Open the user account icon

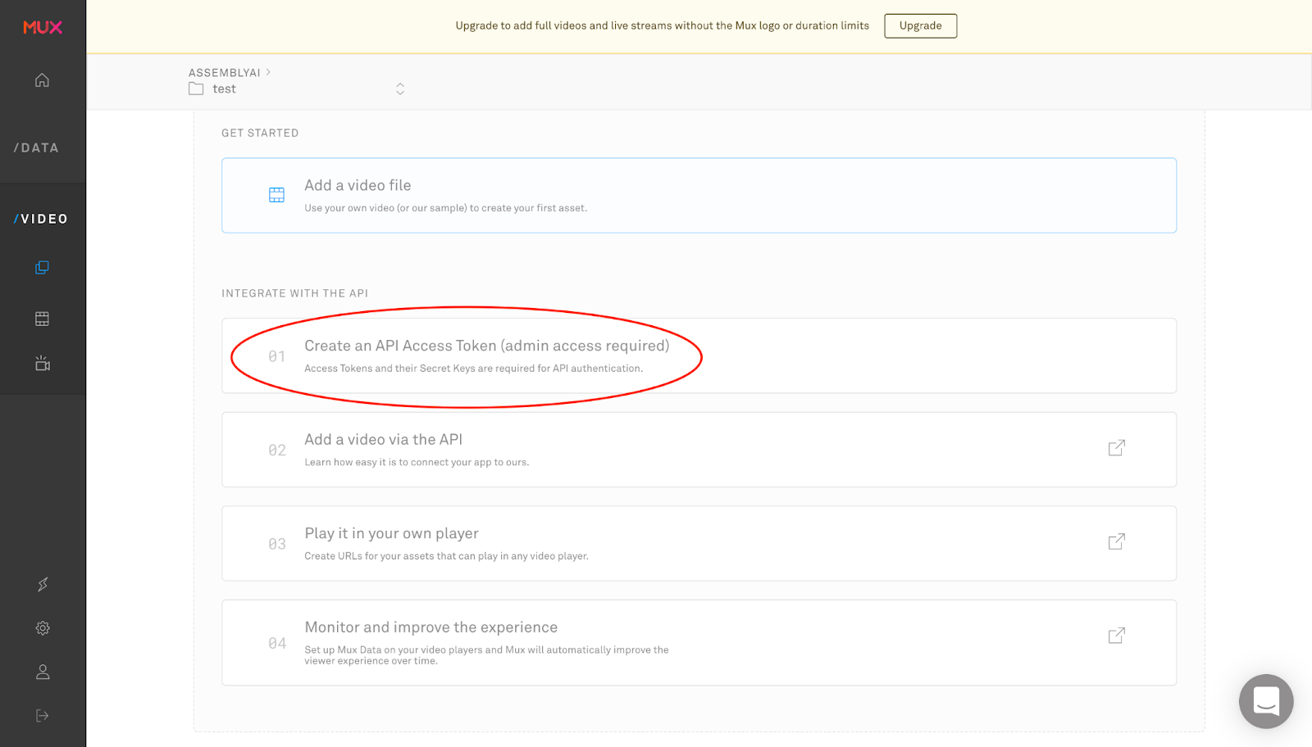pos(43,672)
